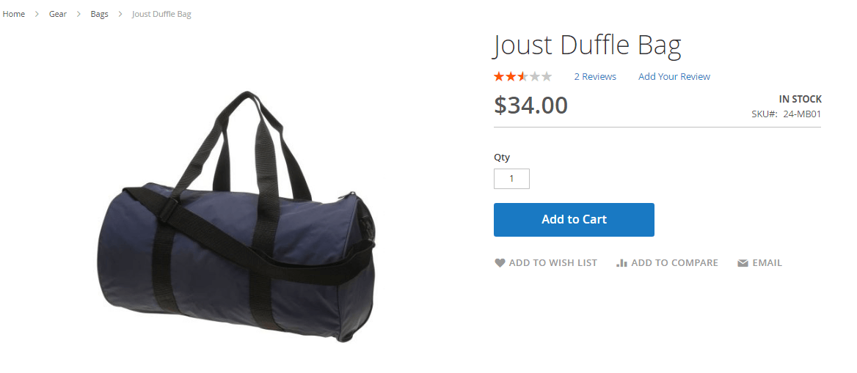Click the bar chart compare icon
The height and width of the screenshot is (373, 857).
point(621,262)
